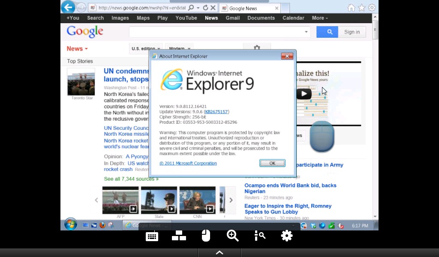The image size is (439, 257).
Task: Open 'Eager to Inspire the Right, Romney' headline
Action: pyautogui.click(x=288, y=209)
